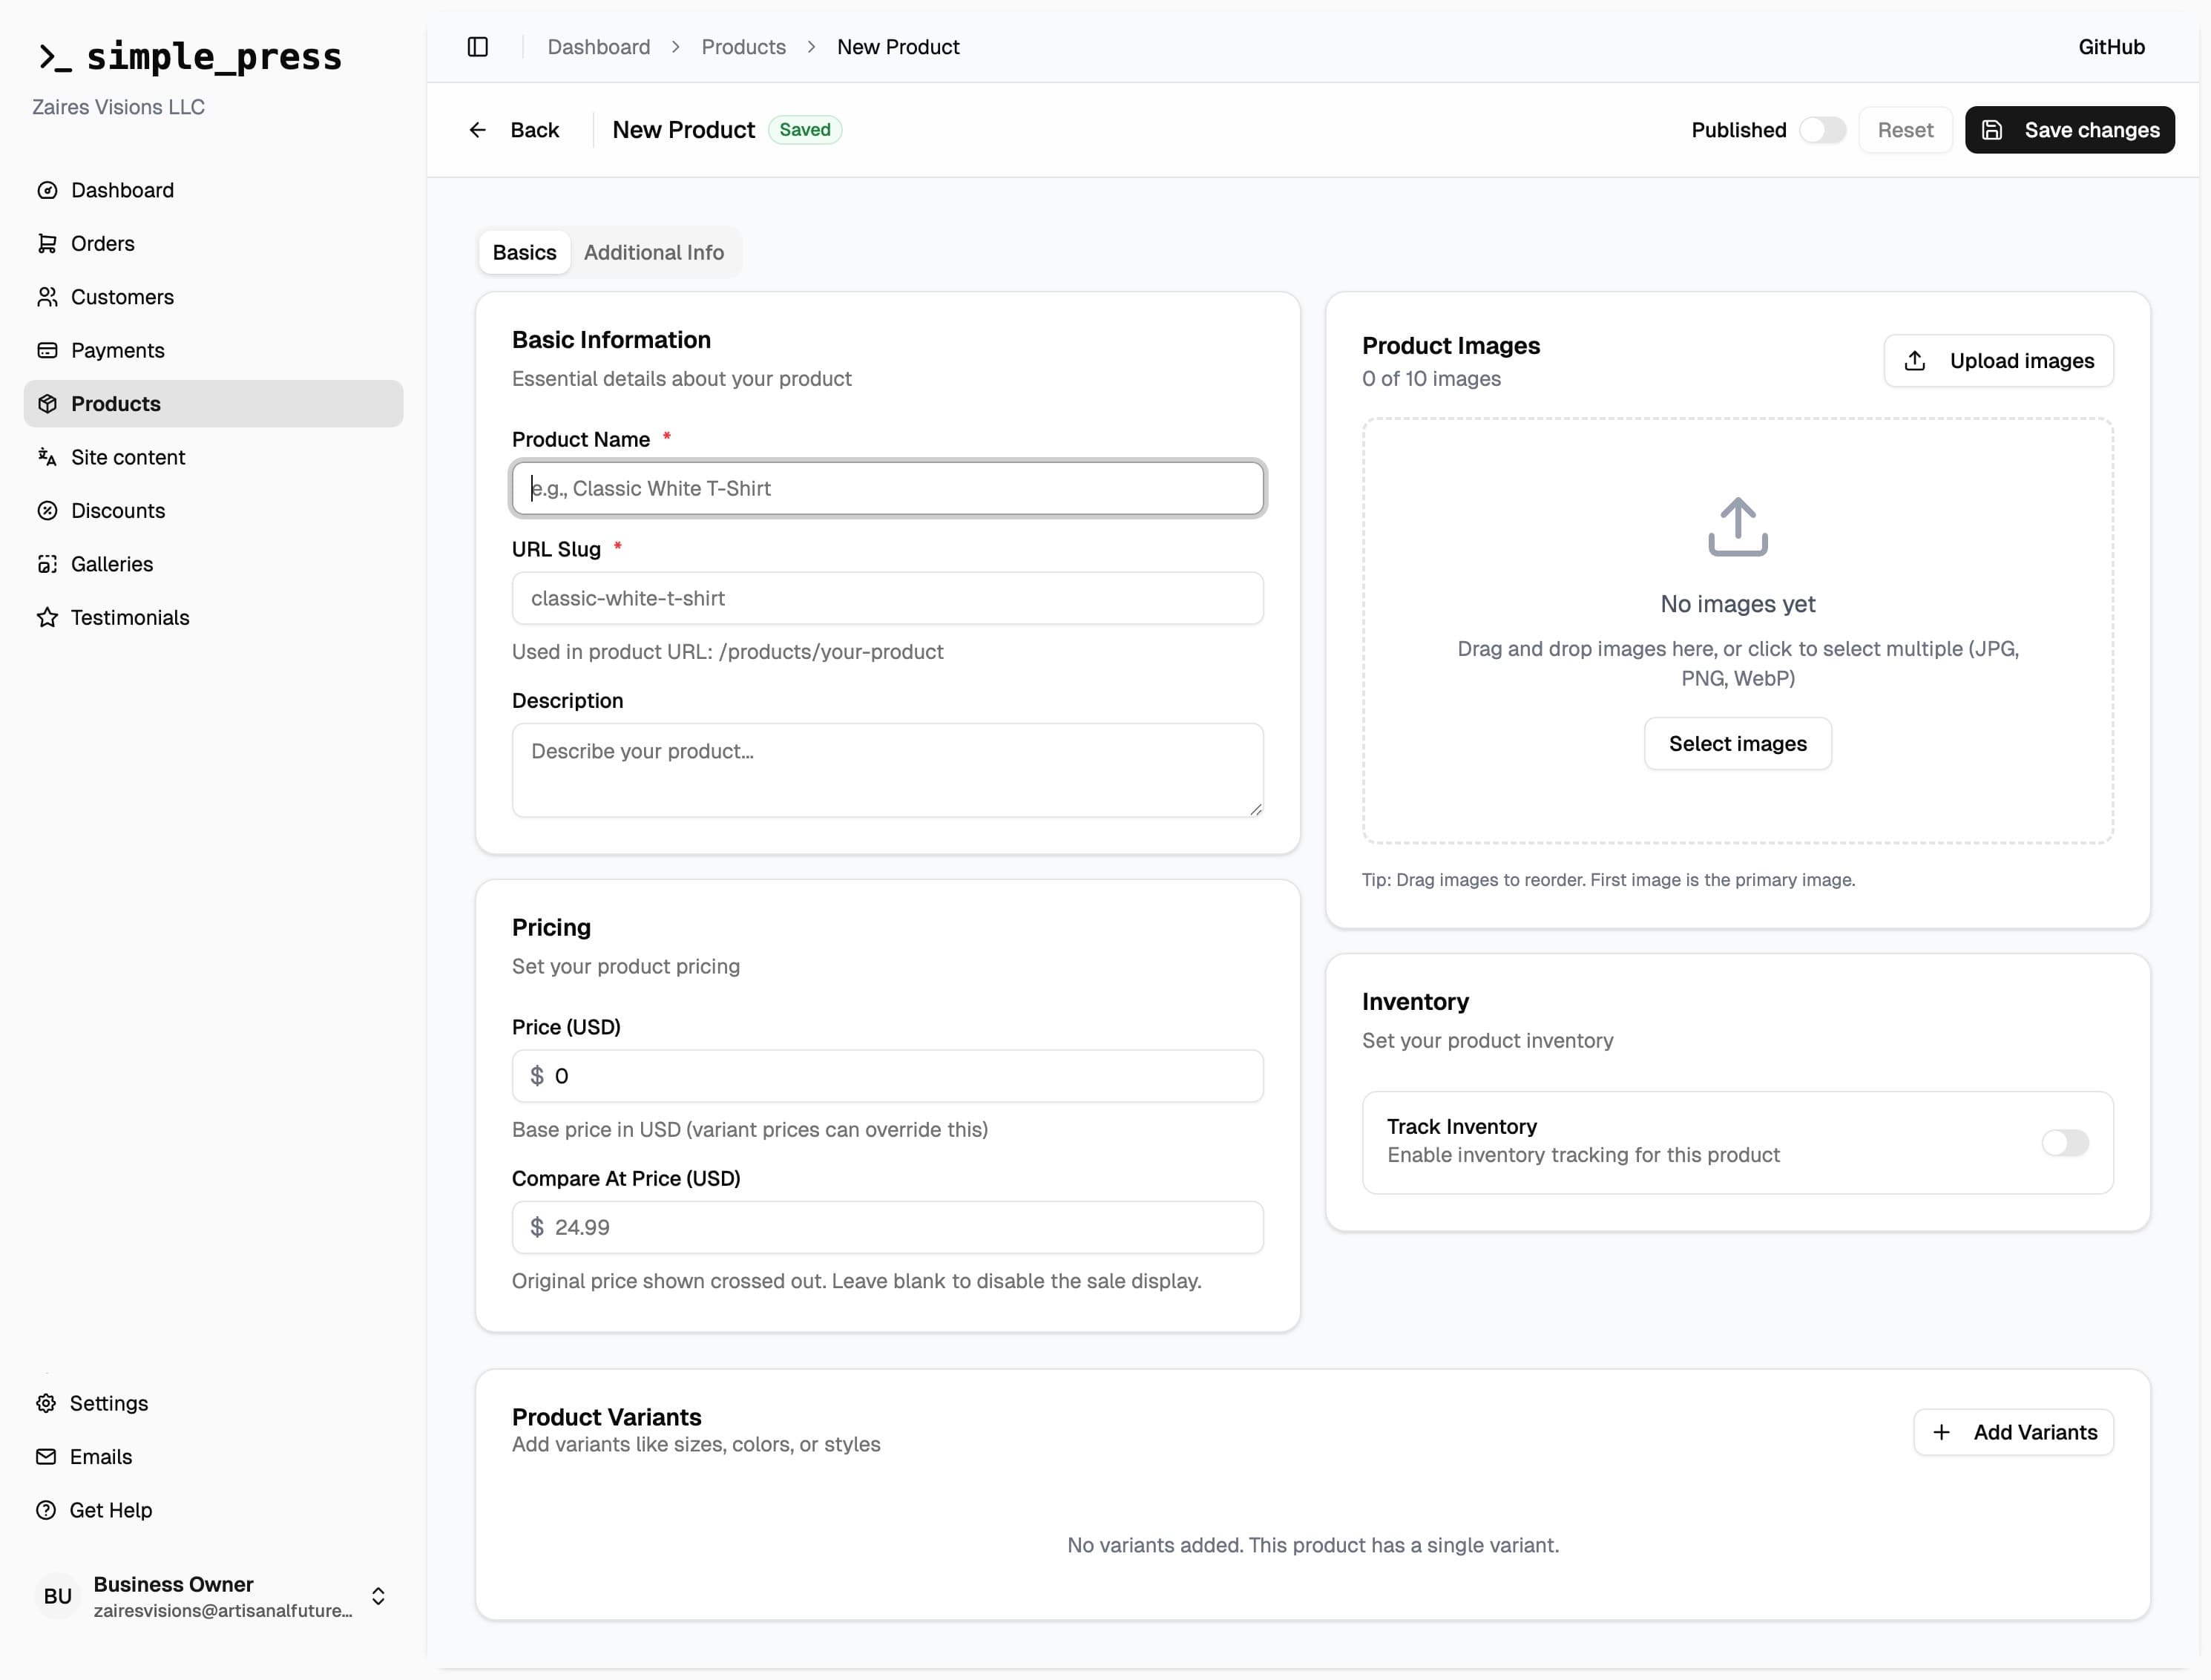The image size is (2211, 1680).
Task: Collapse the sidebar with panel toggle icon
Action: pyautogui.click(x=477, y=47)
